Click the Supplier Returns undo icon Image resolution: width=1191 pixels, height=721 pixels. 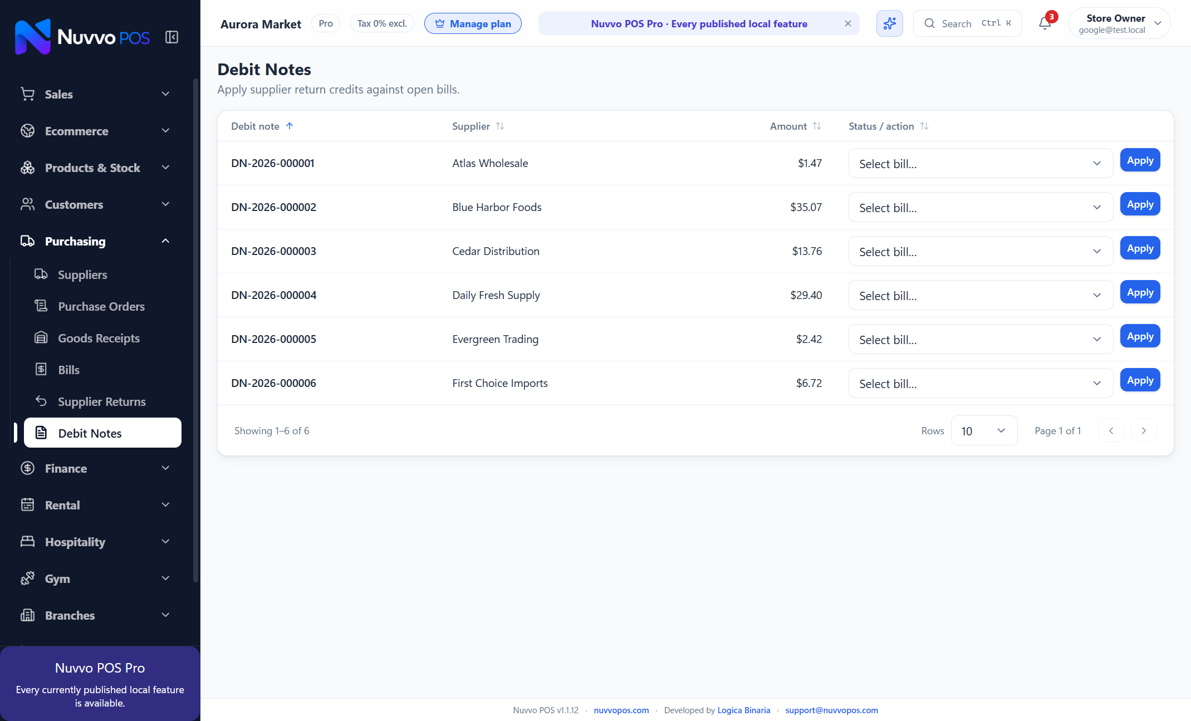41,401
